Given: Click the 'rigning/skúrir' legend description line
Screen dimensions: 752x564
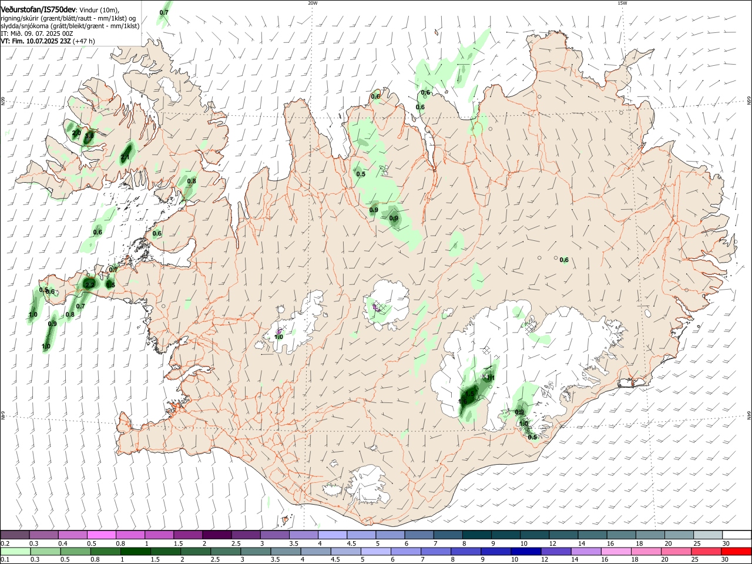Looking at the screenshot, I should tap(68, 18).
